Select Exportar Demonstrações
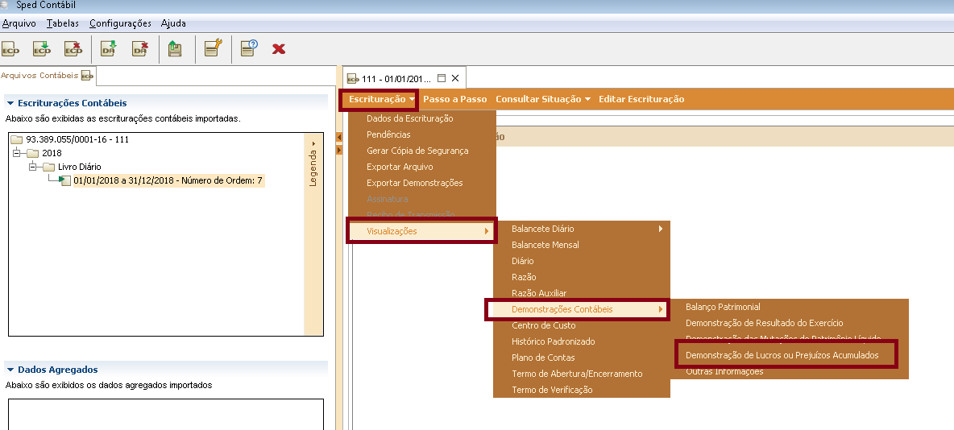The image size is (954, 430). click(422, 183)
